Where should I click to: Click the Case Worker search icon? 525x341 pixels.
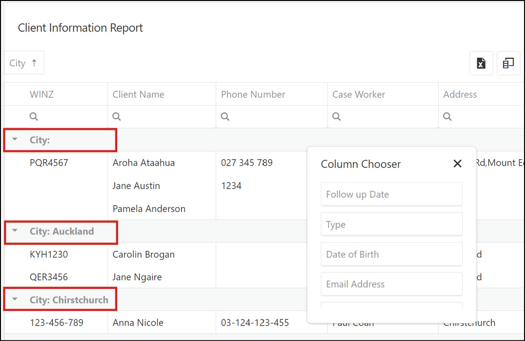[336, 116]
